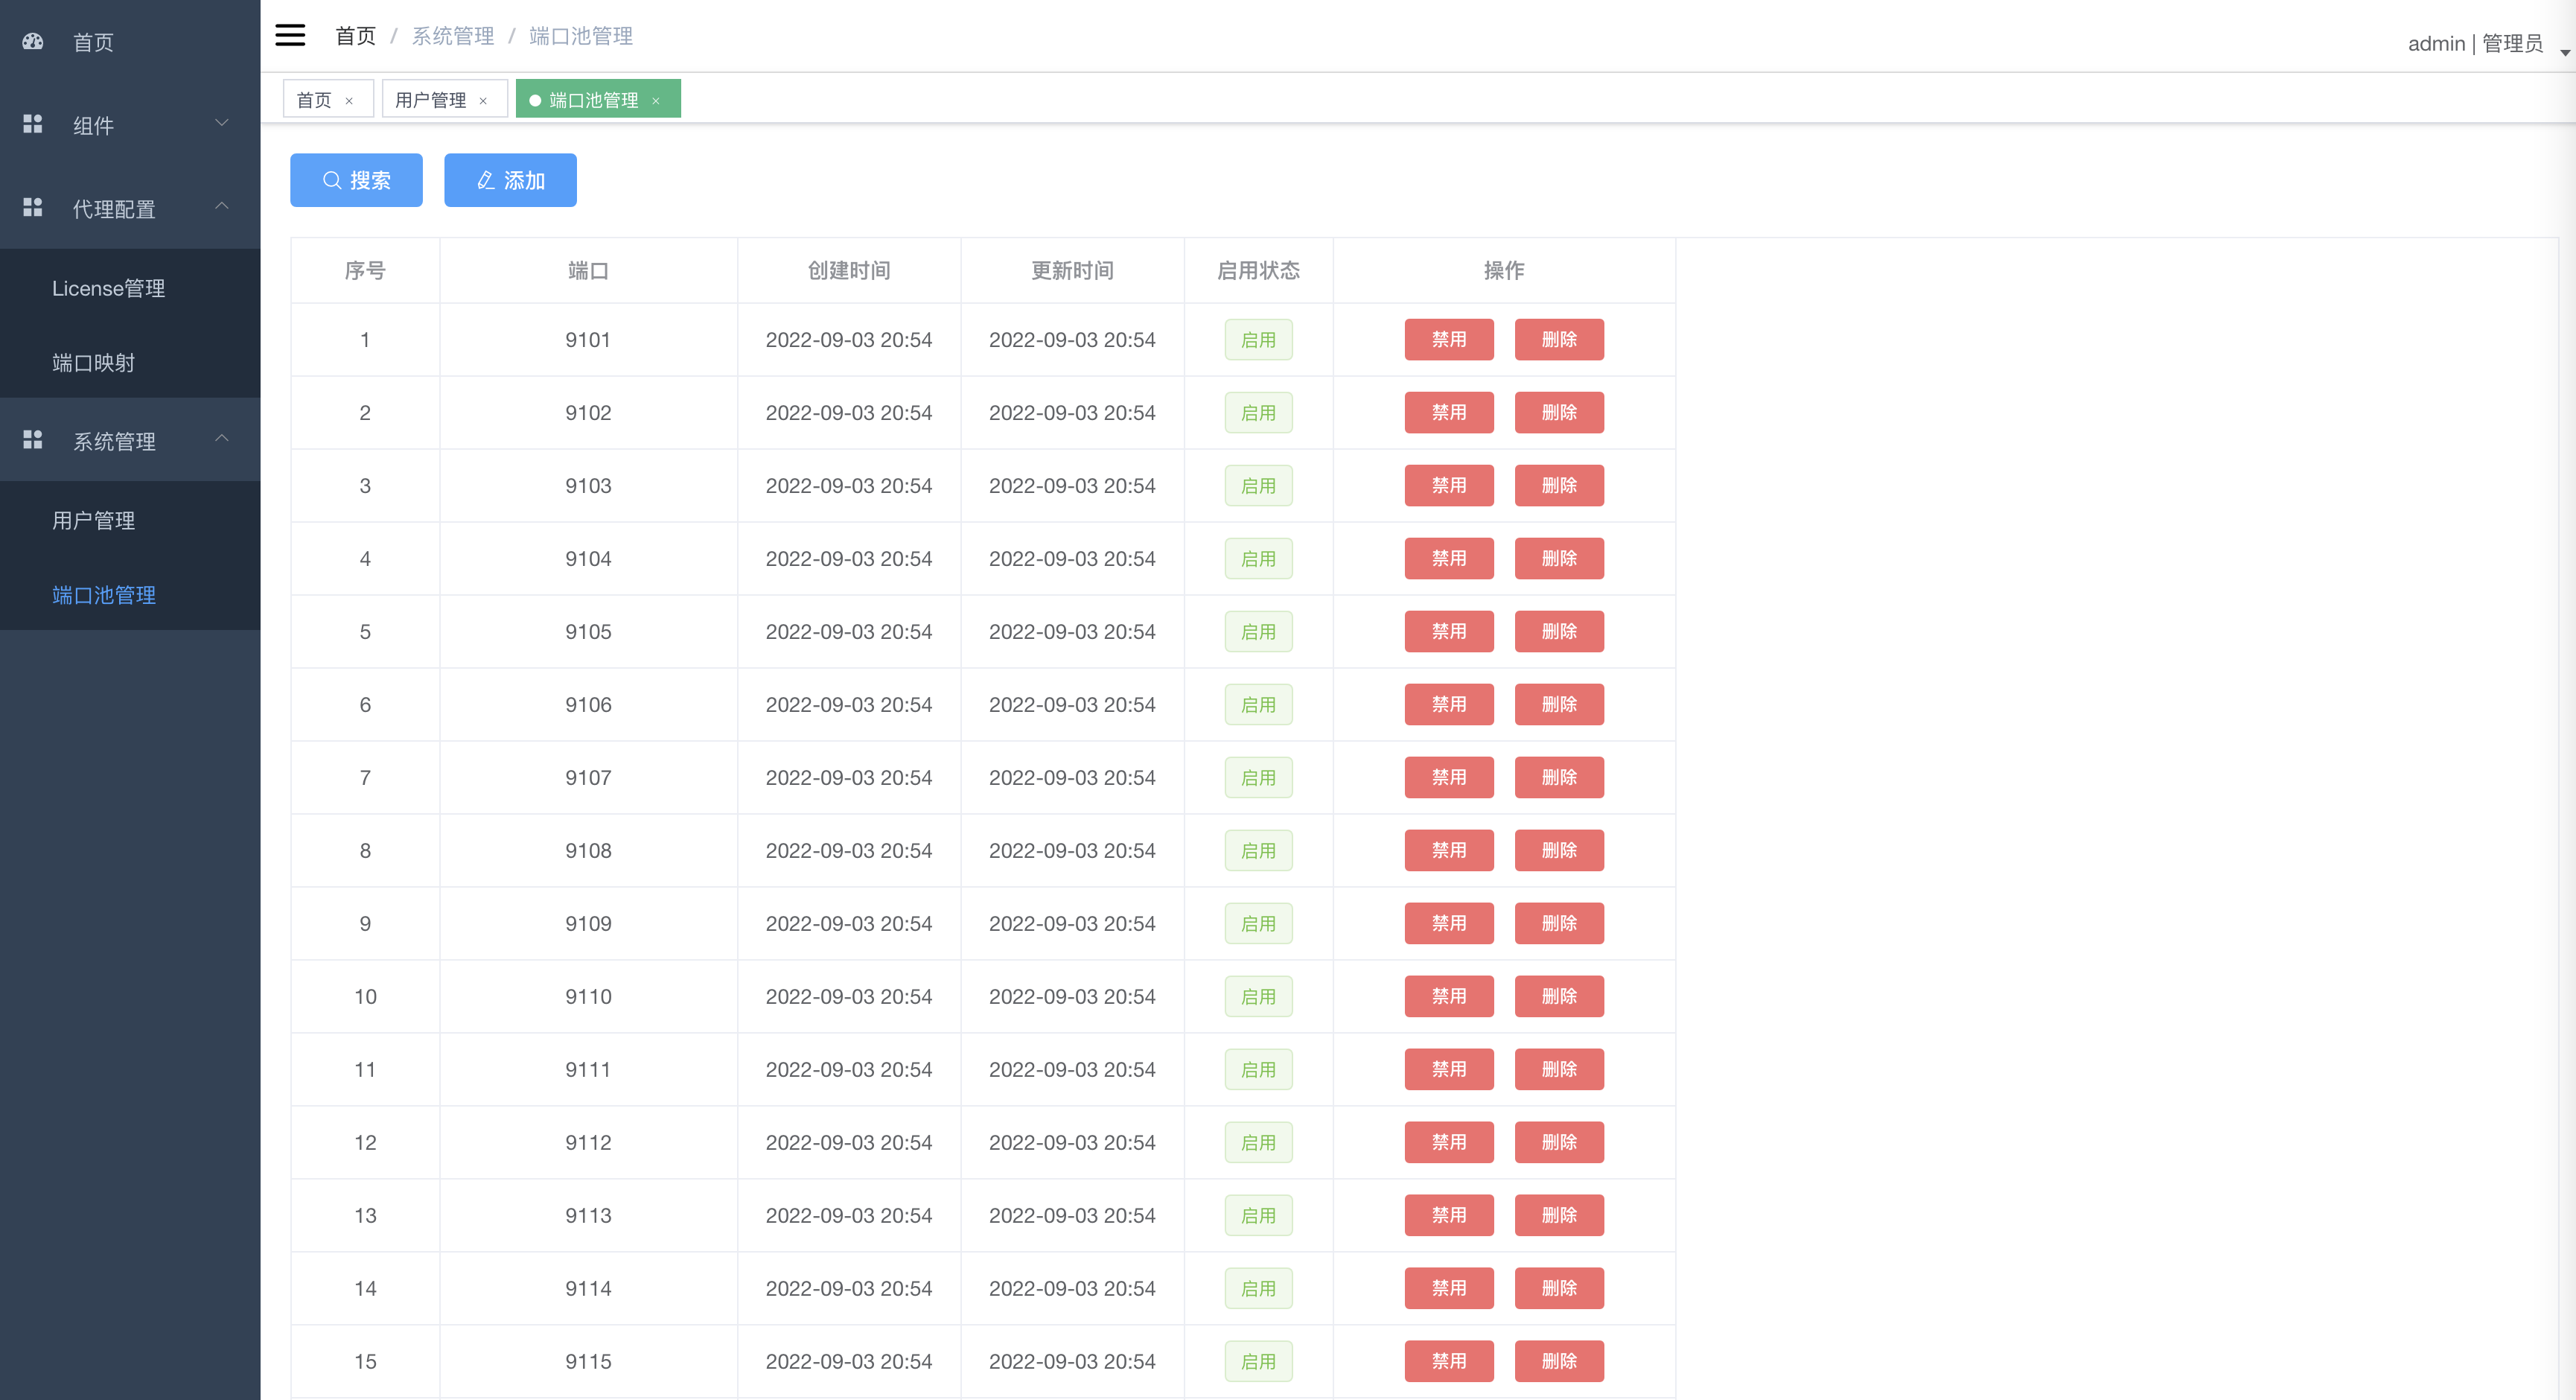Click the 首页 breadcrumb link
This screenshot has height=1400, width=2576.
pyautogui.click(x=355, y=36)
